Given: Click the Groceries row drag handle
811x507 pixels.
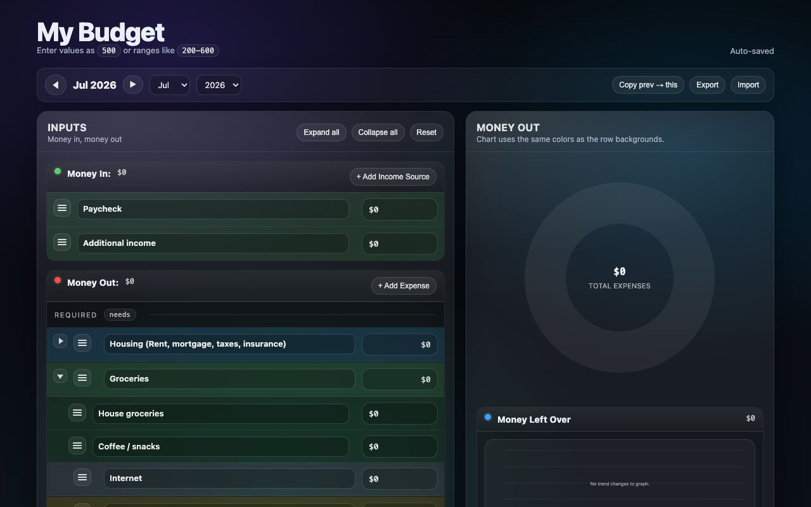Looking at the screenshot, I should pyautogui.click(x=82, y=378).
